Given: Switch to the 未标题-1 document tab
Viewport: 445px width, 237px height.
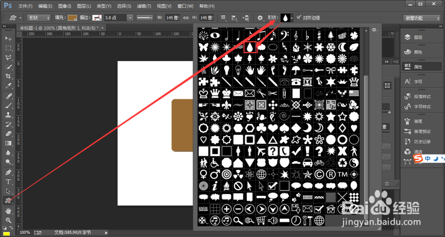Looking at the screenshot, I should click(59, 28).
